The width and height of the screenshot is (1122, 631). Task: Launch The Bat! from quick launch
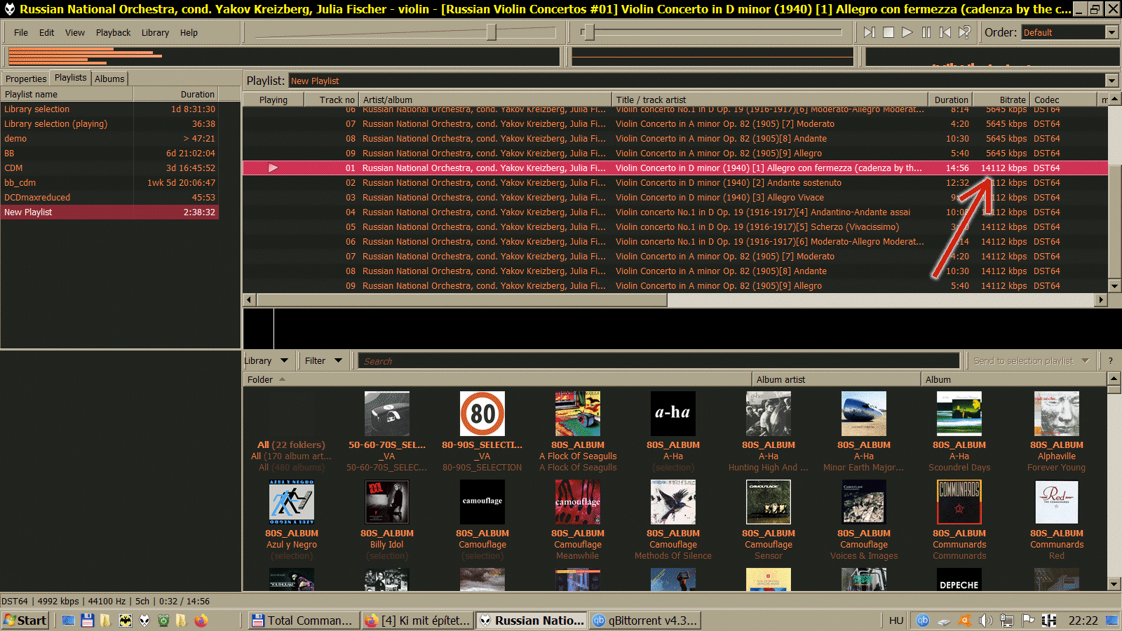(x=126, y=620)
